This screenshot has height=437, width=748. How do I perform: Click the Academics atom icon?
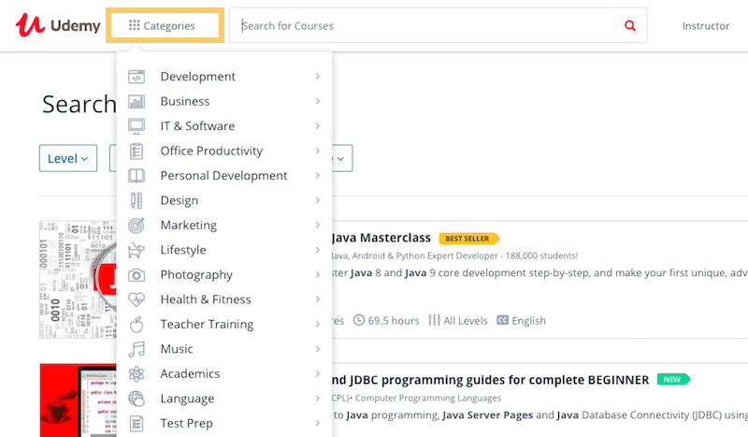[x=137, y=374]
